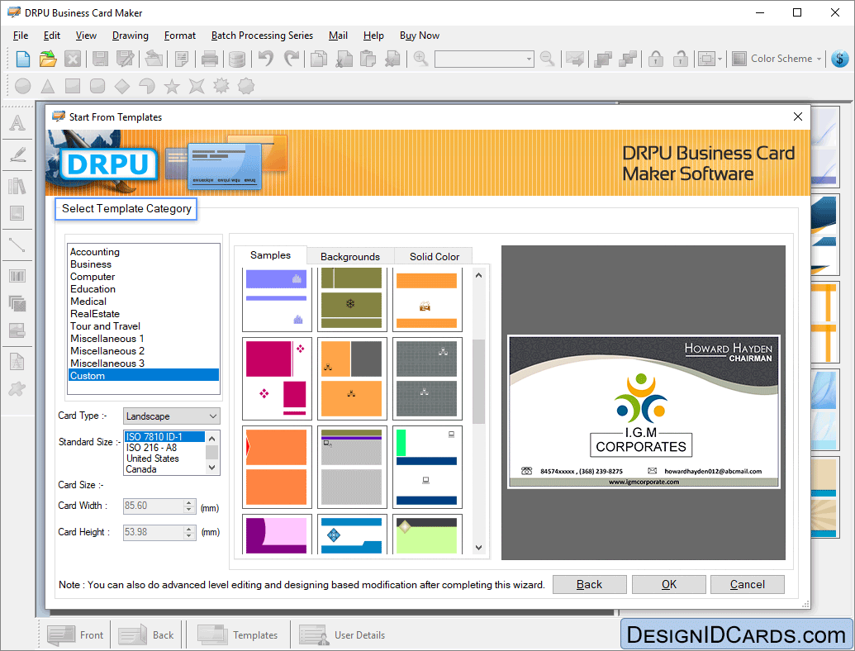855x651 pixels.
Task: Choose the magenta pink sample template
Action: [x=277, y=378]
